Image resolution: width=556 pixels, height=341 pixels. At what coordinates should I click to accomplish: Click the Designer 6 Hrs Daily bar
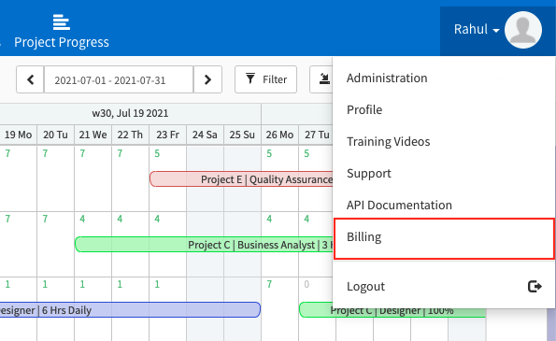coord(130,310)
